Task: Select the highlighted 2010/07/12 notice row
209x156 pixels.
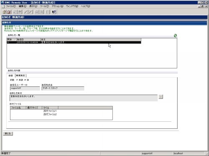Action: 74,42
